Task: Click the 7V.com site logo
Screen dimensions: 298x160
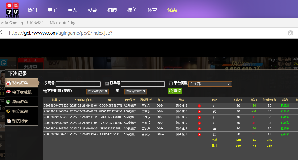Action: (12, 10)
